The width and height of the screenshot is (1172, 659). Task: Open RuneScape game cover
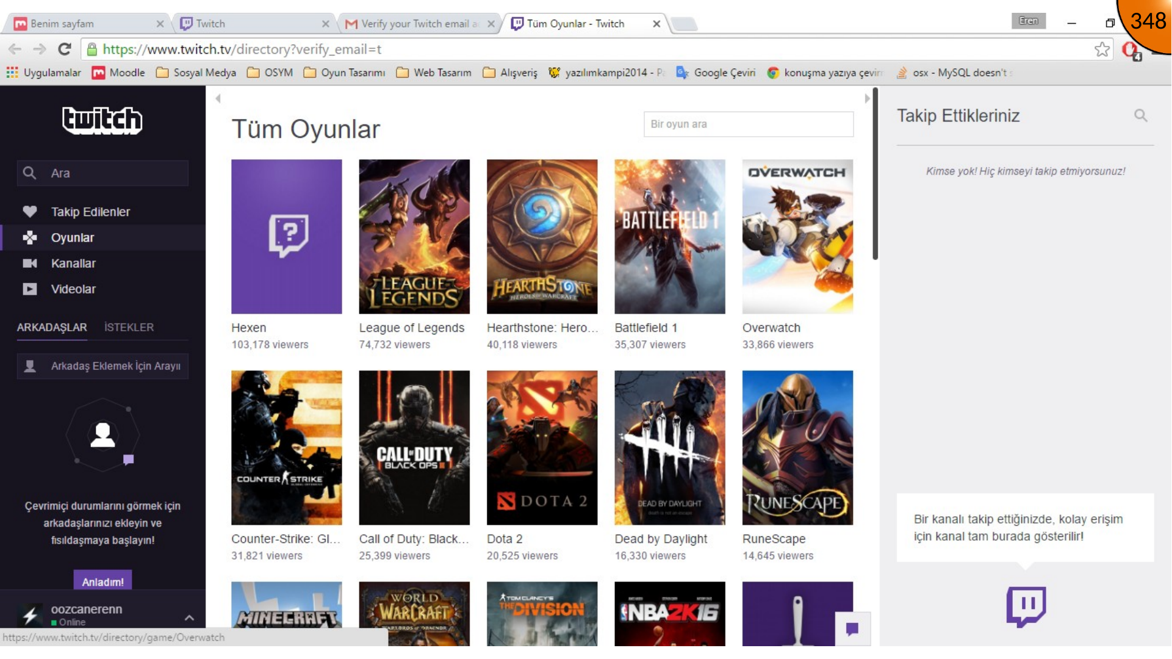797,448
